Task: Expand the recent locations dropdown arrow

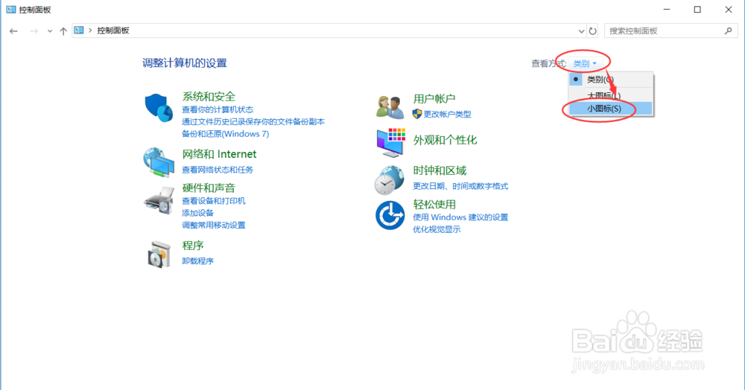Action: (x=49, y=31)
